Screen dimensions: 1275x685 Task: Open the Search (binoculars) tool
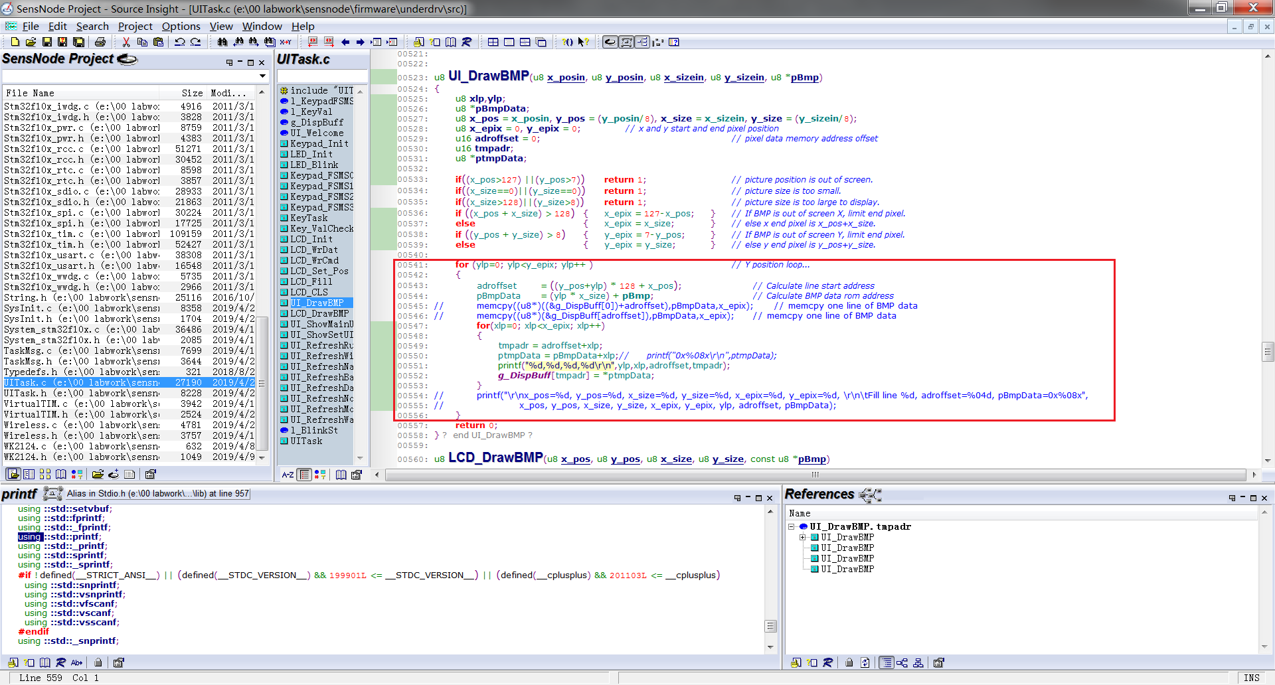click(x=222, y=42)
